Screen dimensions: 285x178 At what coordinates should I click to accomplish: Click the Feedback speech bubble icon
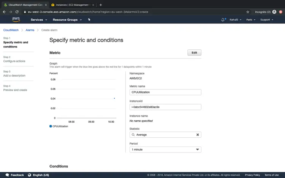pos(7,175)
